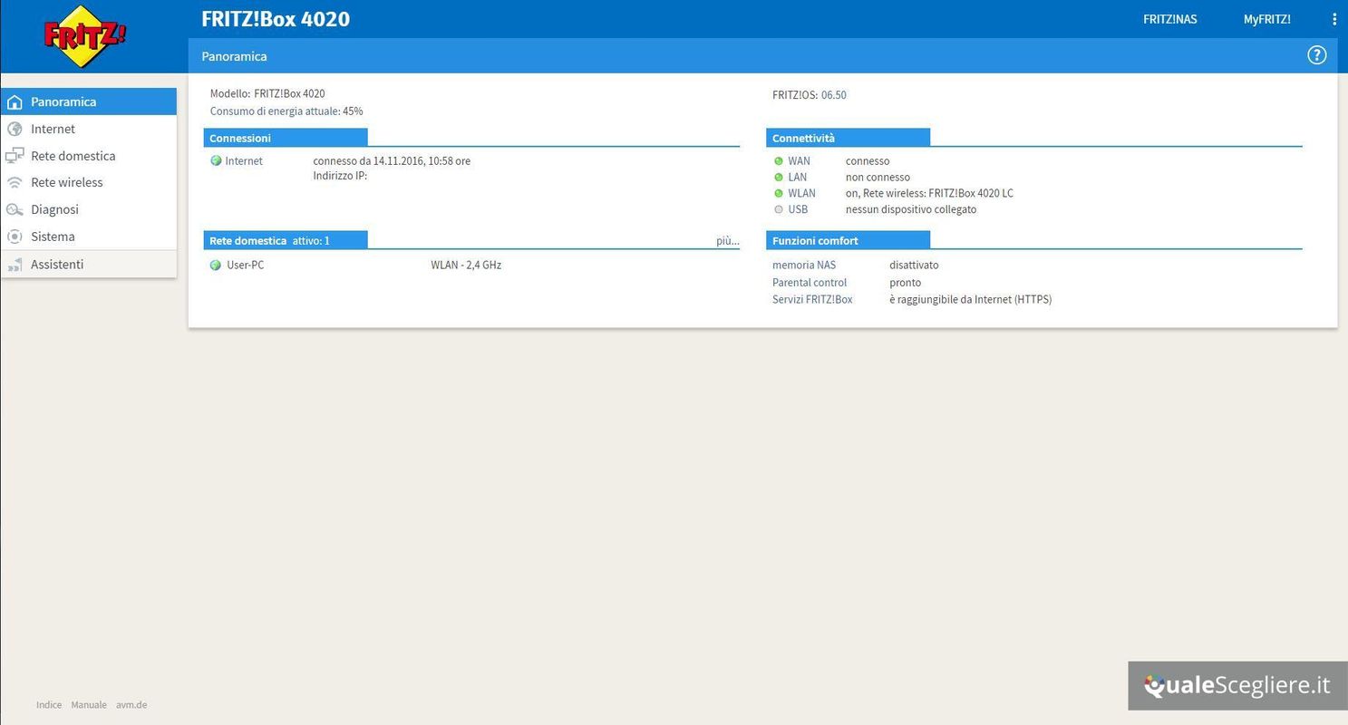Open help with the question mark icon

pos(1316,55)
